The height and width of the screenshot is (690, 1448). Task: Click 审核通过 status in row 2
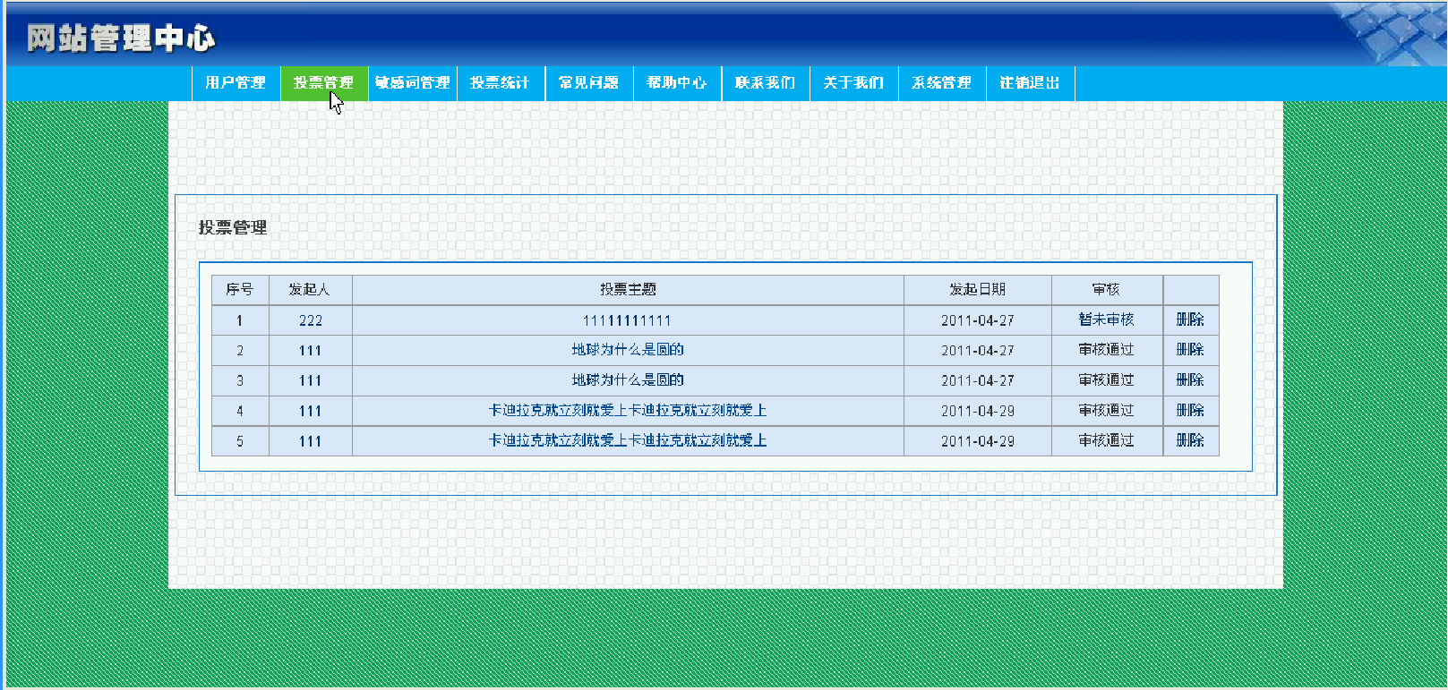(x=1106, y=350)
